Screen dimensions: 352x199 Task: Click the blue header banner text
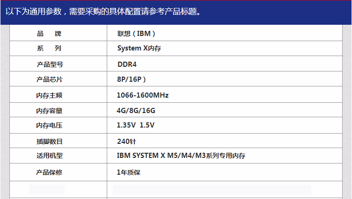pyautogui.click(x=103, y=11)
